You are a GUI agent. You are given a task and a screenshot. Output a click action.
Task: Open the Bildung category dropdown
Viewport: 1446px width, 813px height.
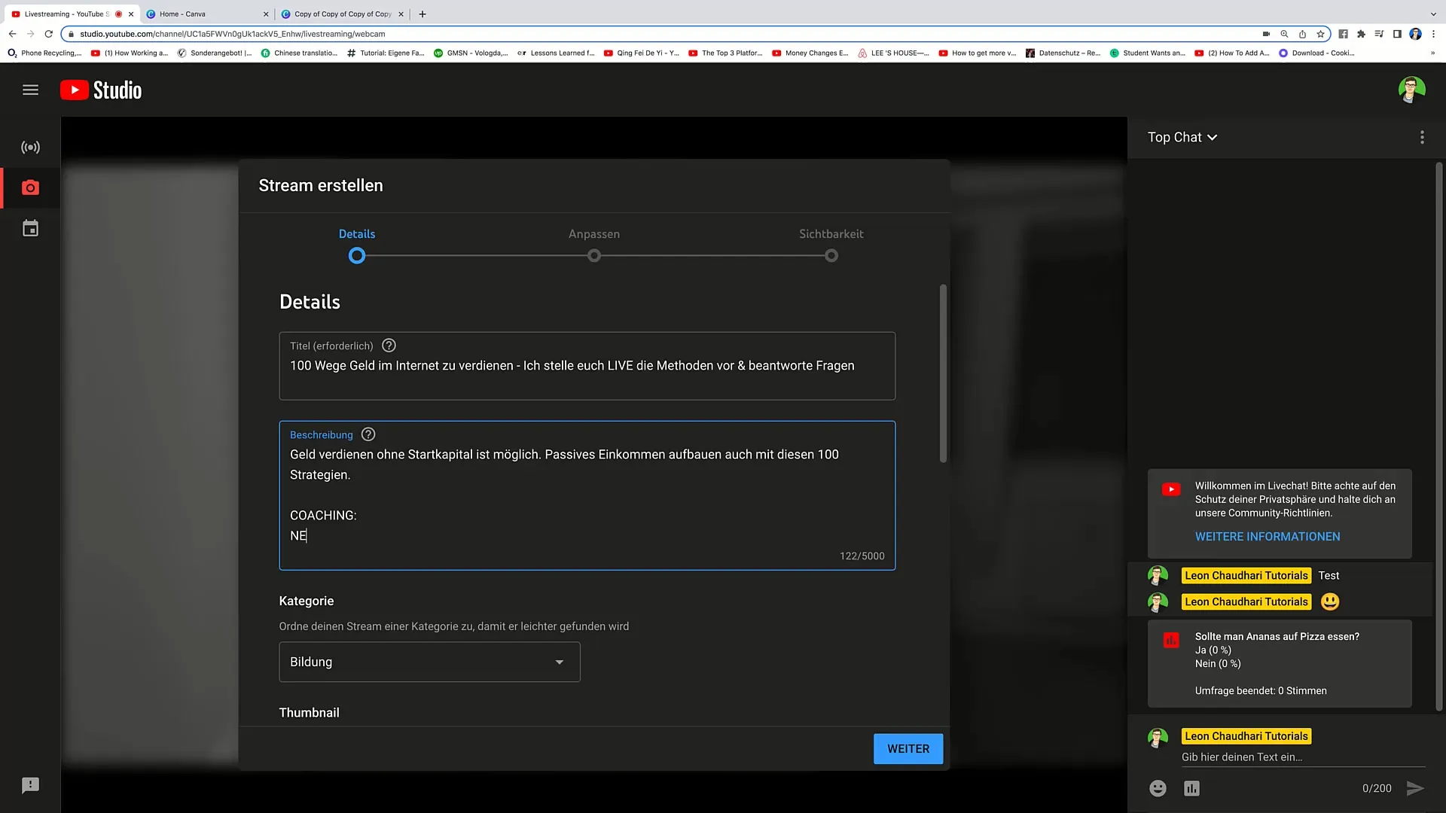point(429,661)
